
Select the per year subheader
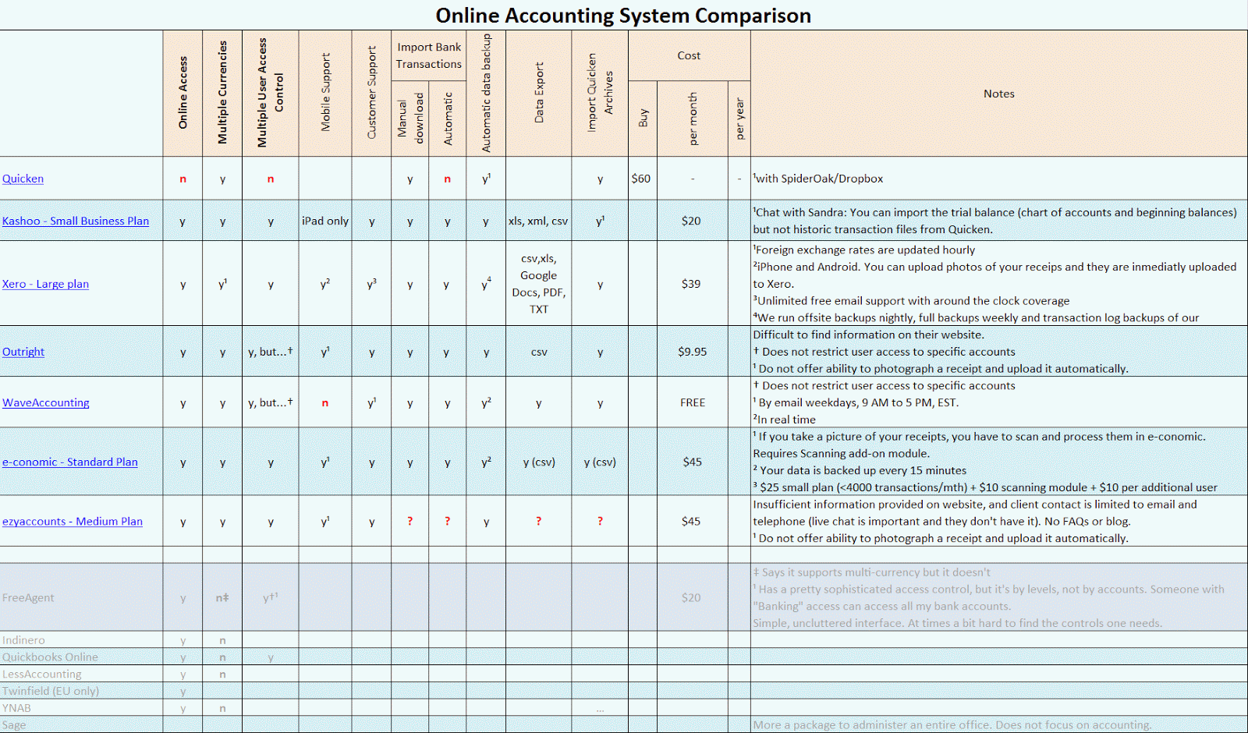[739, 119]
